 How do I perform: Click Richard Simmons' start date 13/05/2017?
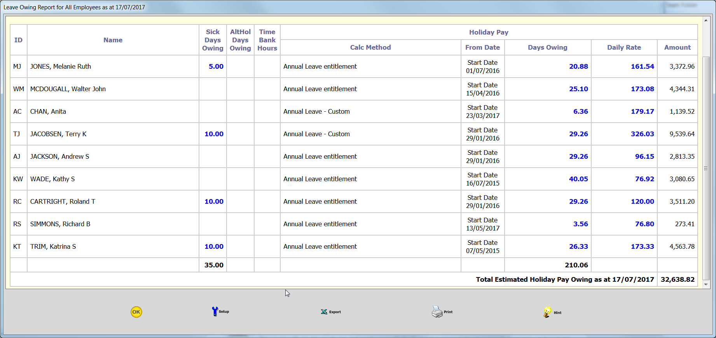483,228
